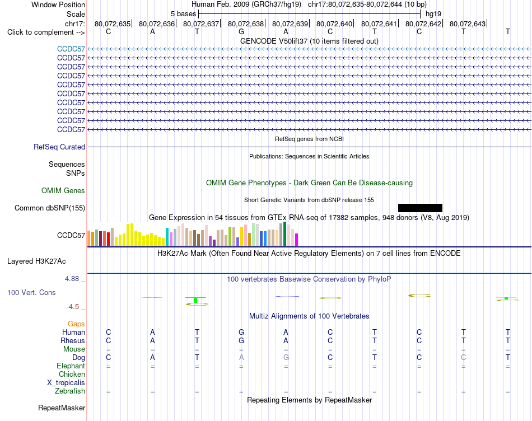This screenshot has width=532, height=421.
Task: Click the CCDC57 label beside GTEx bar chart
Action: click(71, 236)
